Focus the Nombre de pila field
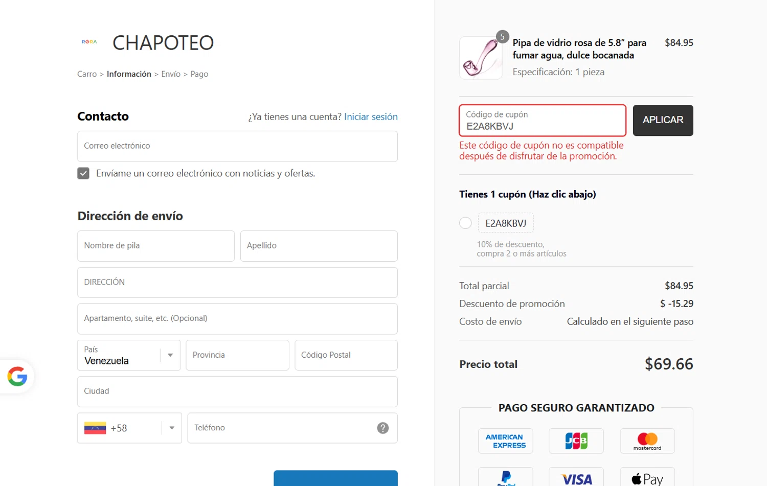 (156, 246)
